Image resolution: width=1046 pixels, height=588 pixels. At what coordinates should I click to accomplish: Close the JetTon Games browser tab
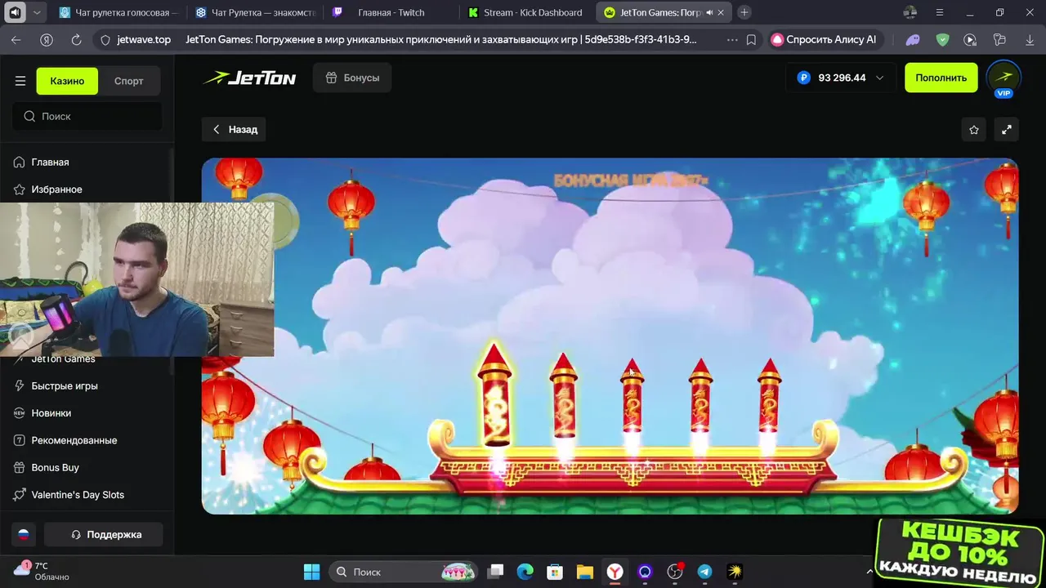pos(721,12)
